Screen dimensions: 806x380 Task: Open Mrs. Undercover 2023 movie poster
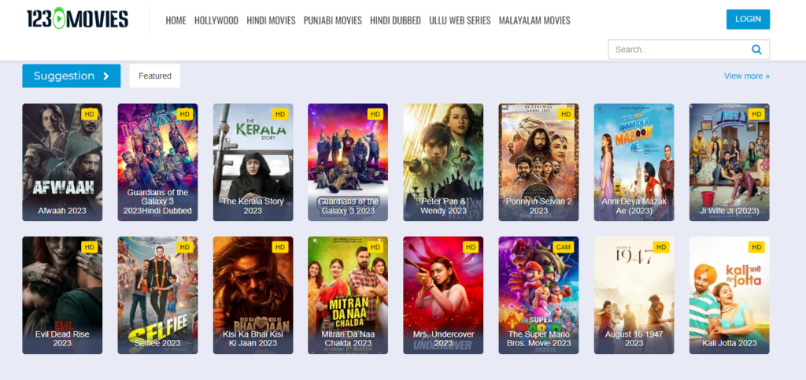point(443,295)
